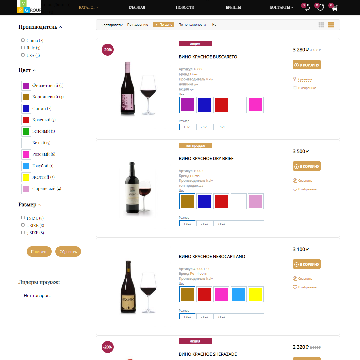Collapse the Производитель filter section
Screen dimensions: 360x360
pyautogui.click(x=40, y=27)
